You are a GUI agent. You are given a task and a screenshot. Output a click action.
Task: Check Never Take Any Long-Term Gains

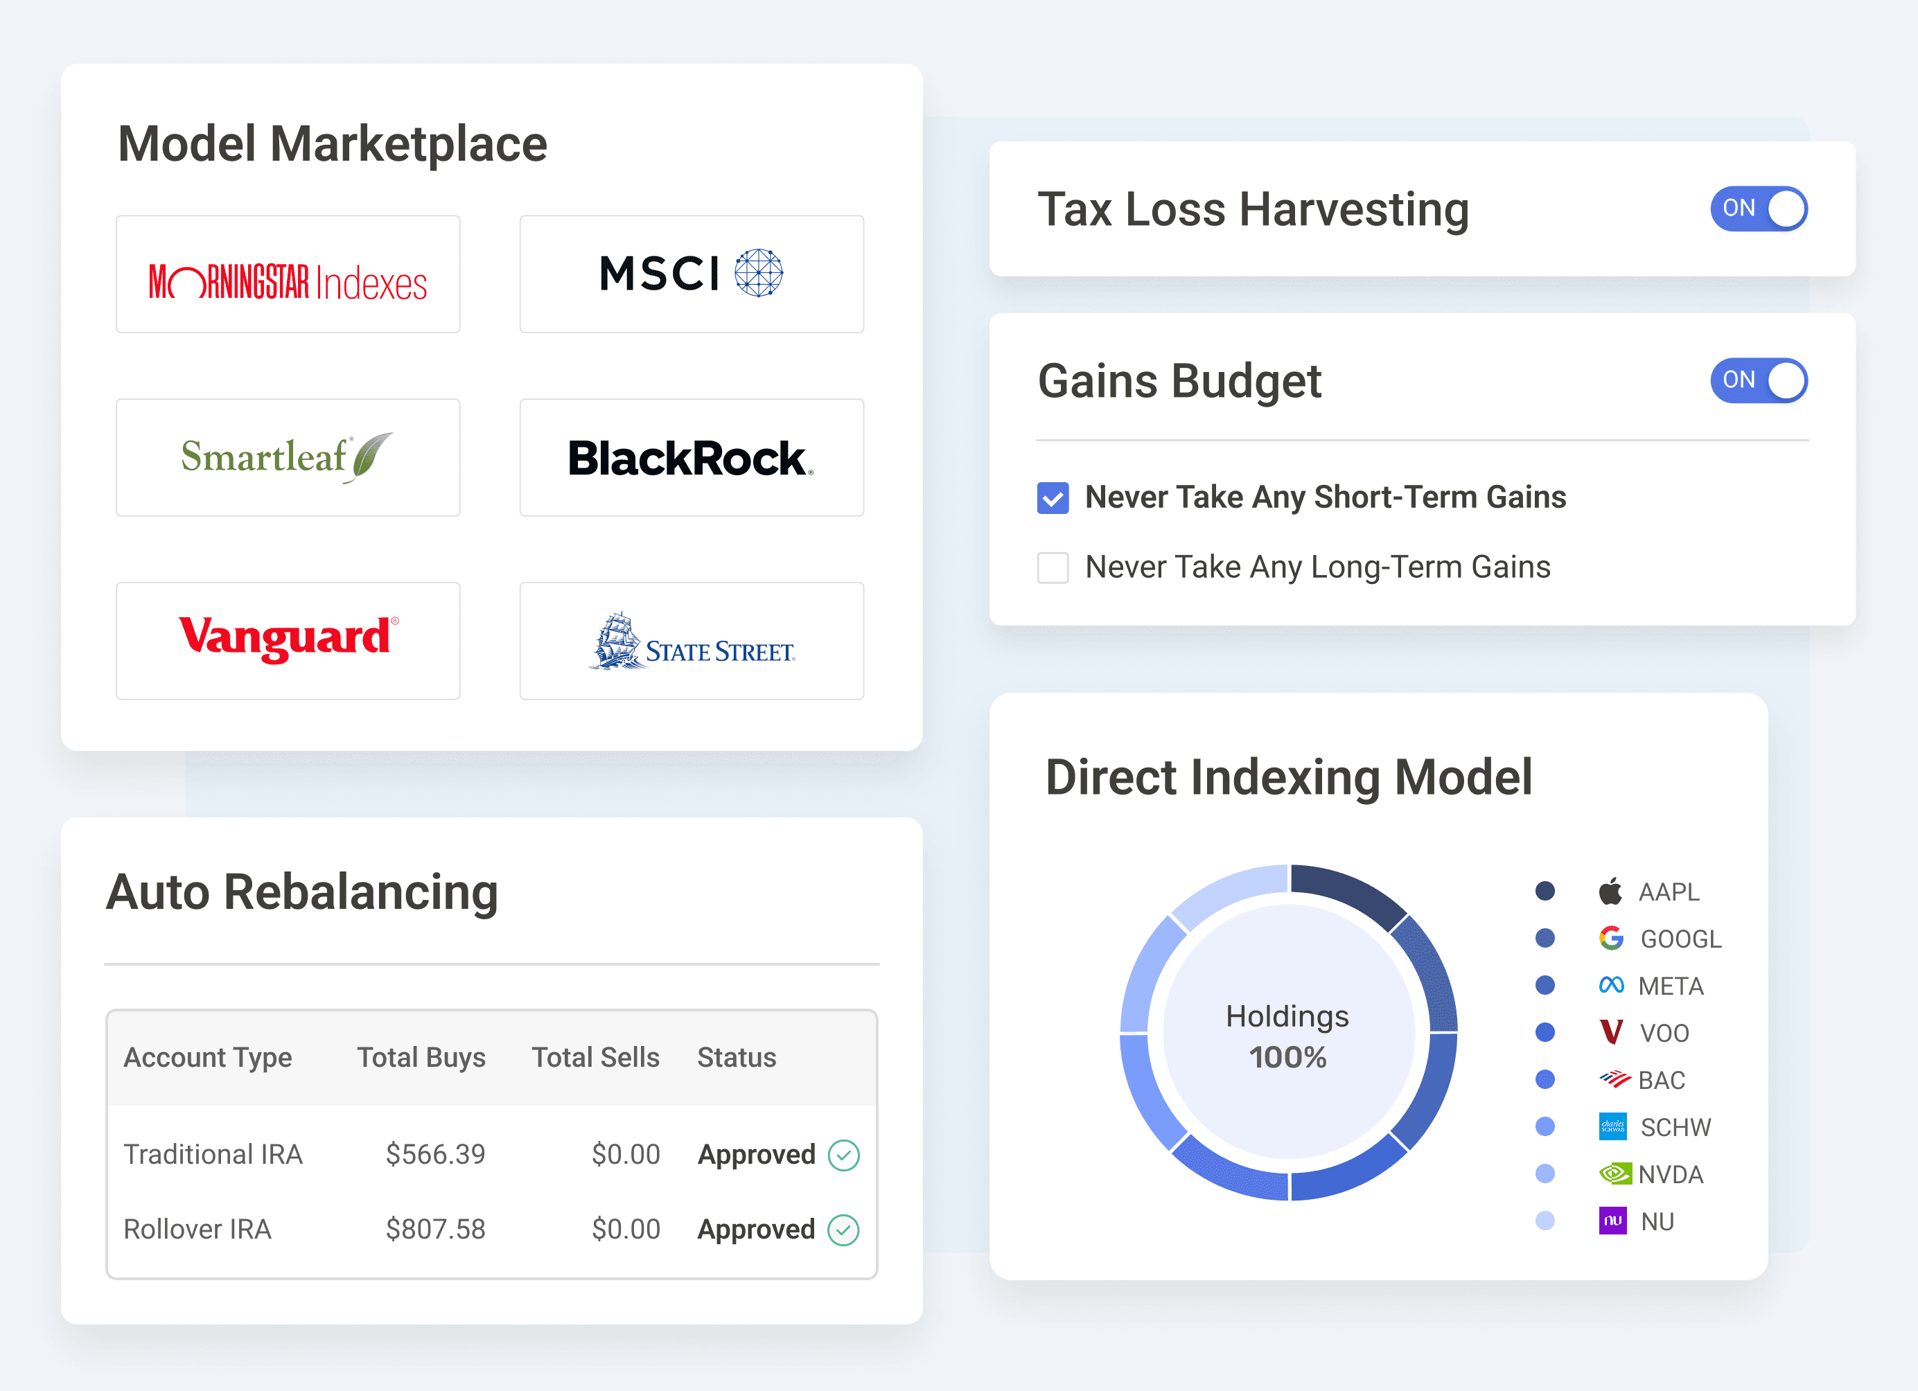[x=1053, y=567]
